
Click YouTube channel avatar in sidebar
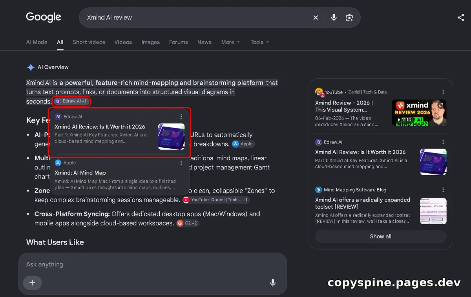[319, 92]
